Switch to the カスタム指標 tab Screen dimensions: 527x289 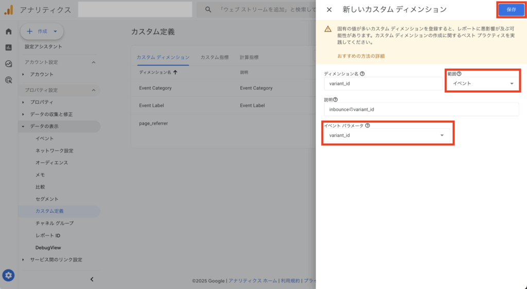(215, 57)
